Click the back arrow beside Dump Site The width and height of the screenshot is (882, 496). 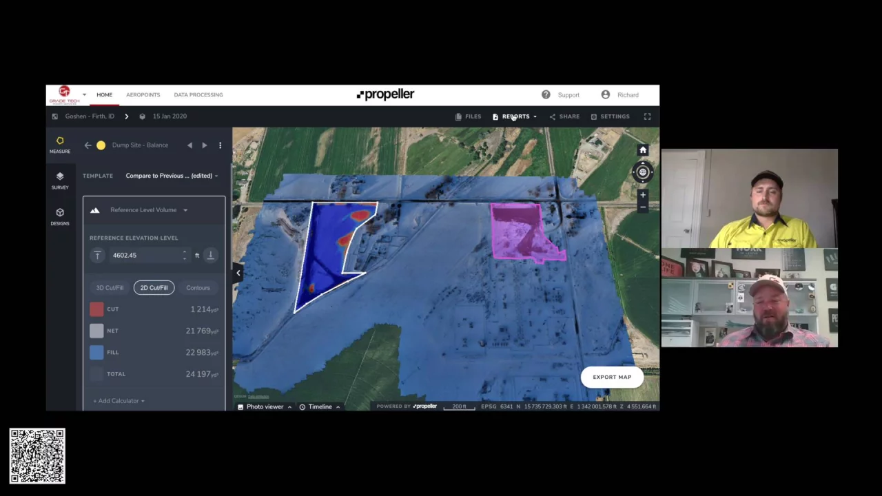(x=88, y=145)
